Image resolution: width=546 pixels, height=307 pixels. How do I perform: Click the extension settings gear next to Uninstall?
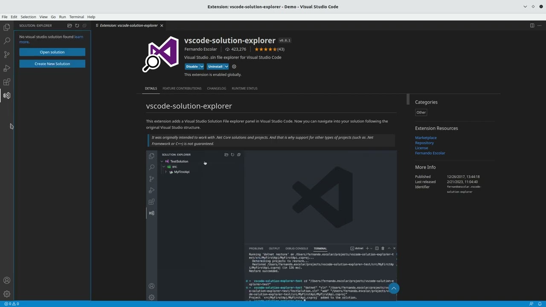click(234, 67)
